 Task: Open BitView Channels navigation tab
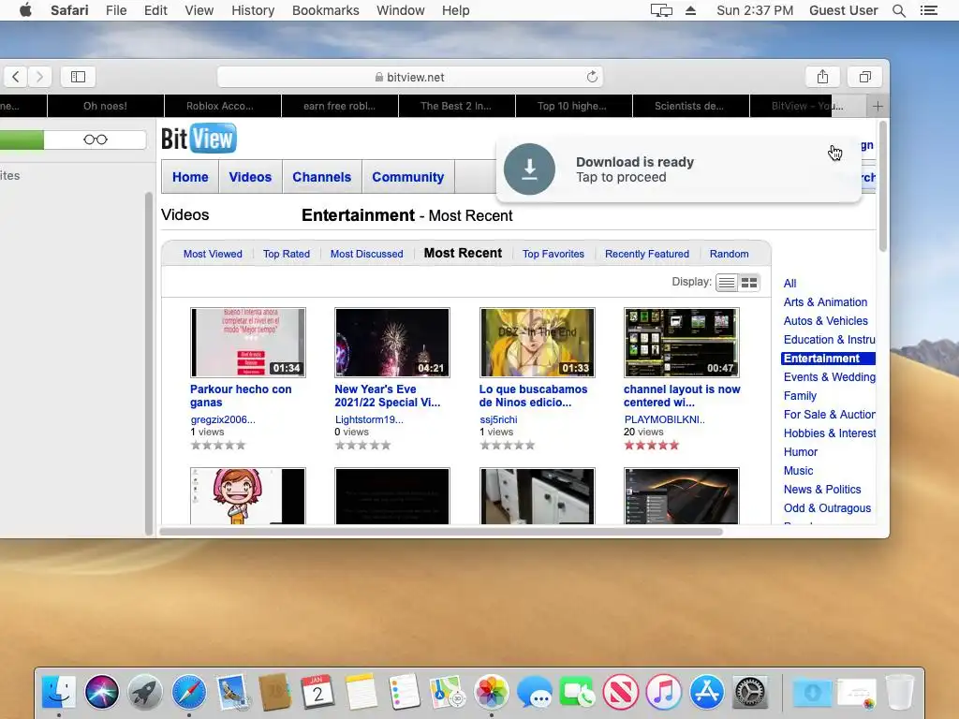[322, 177]
